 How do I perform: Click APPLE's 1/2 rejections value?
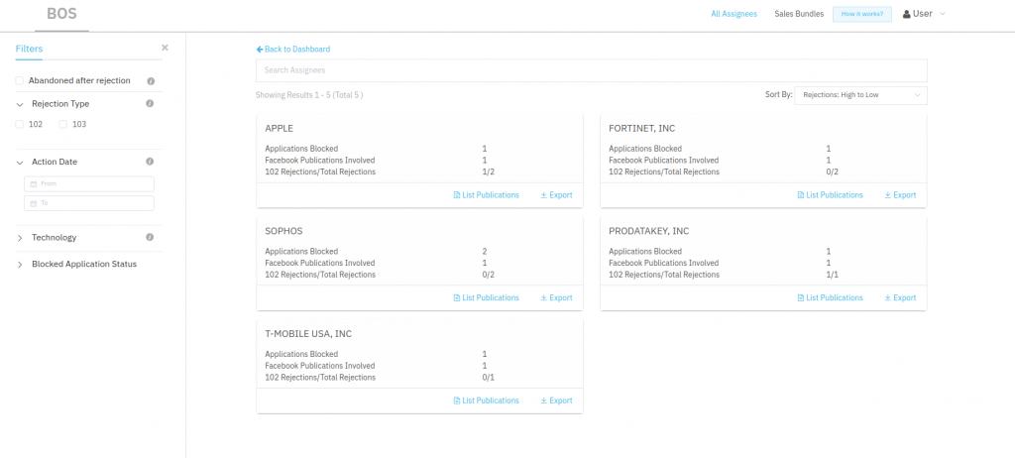click(489, 172)
